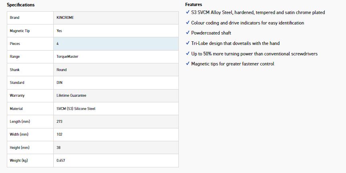The image size is (346, 173).
Task: Click the checkmark beside Powdercoated shaft
Action: pyautogui.click(x=188, y=33)
